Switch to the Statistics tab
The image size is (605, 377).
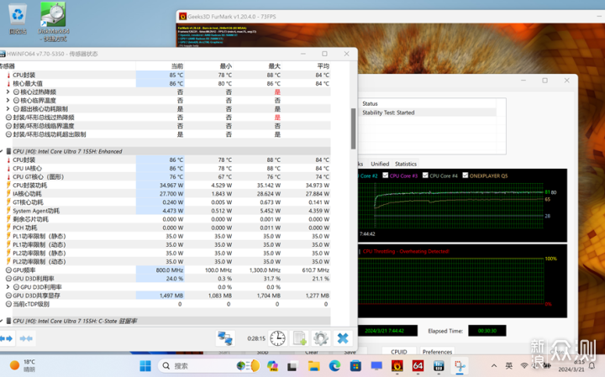[406, 164]
